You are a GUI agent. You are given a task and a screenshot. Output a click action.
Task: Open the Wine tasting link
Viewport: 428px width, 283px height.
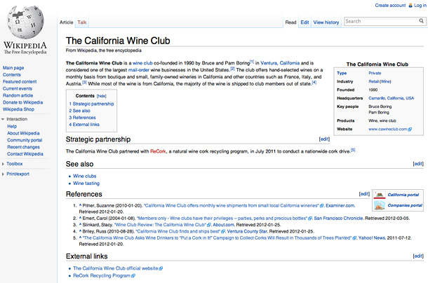click(86, 184)
